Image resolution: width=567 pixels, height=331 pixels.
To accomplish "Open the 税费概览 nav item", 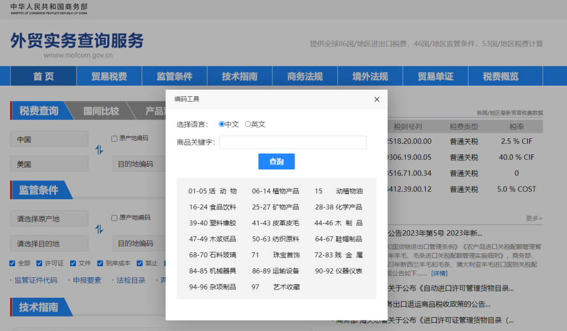I will pyautogui.click(x=501, y=76).
